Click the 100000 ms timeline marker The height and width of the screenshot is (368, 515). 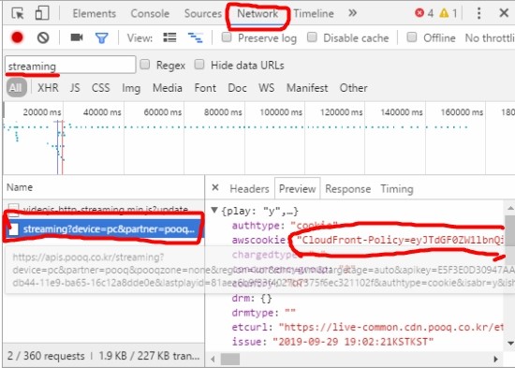281,112
